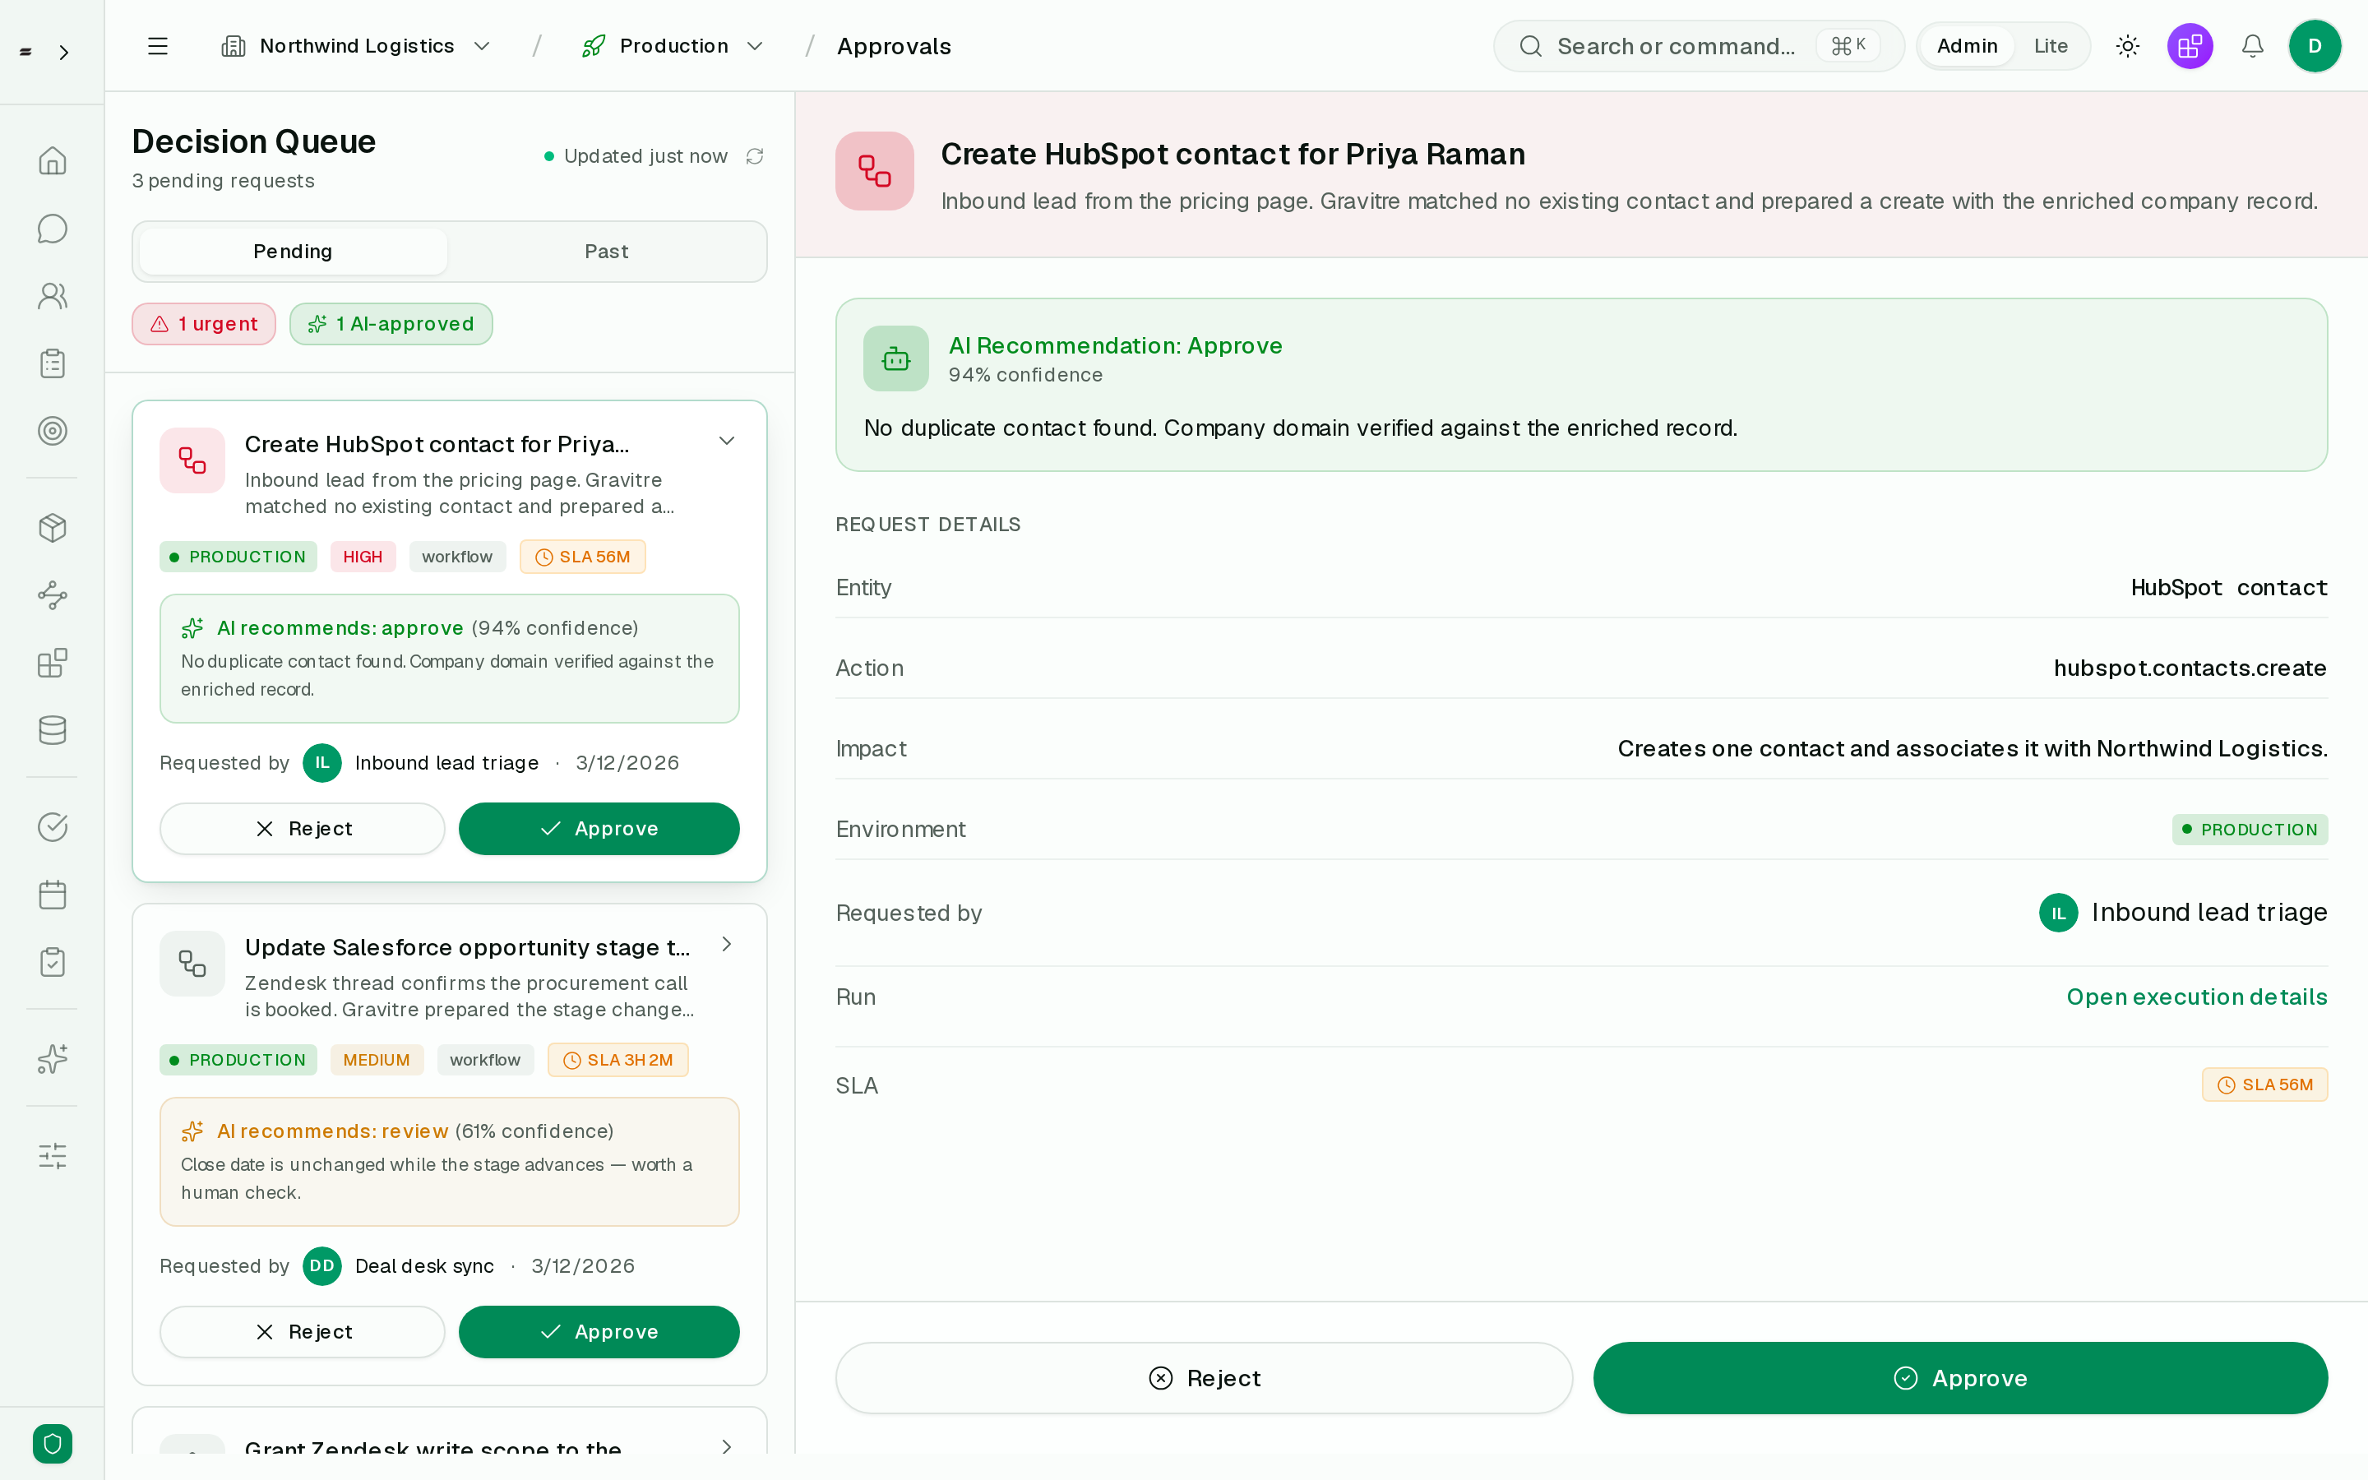Collapse the Create HubSpot contact card
2368x1480 pixels.
click(x=726, y=441)
